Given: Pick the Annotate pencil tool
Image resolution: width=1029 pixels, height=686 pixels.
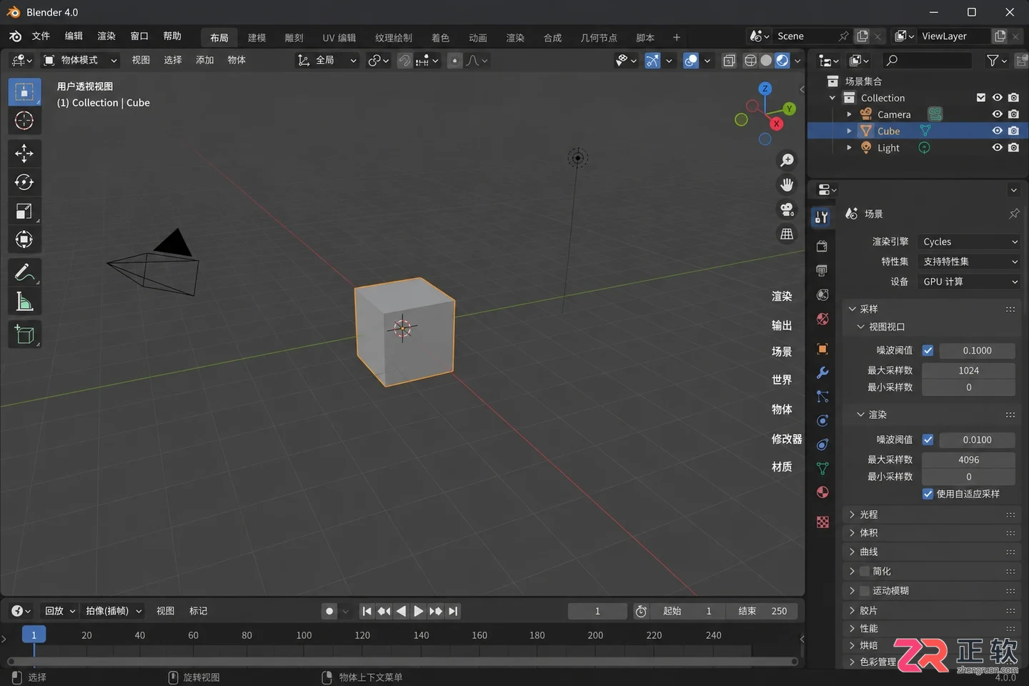Looking at the screenshot, I should click(24, 272).
